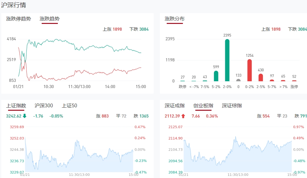Click 涨 554 count
The width and height of the screenshot is (307, 178).
(x=263, y=116)
